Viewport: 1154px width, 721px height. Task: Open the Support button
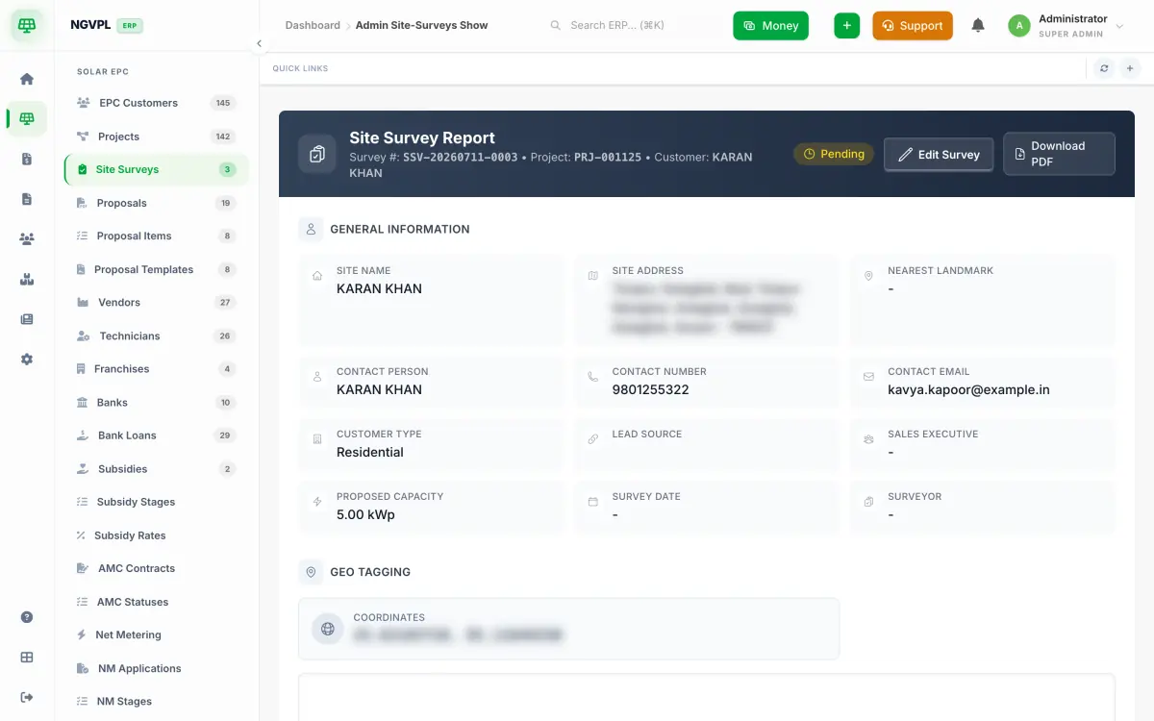click(x=913, y=26)
